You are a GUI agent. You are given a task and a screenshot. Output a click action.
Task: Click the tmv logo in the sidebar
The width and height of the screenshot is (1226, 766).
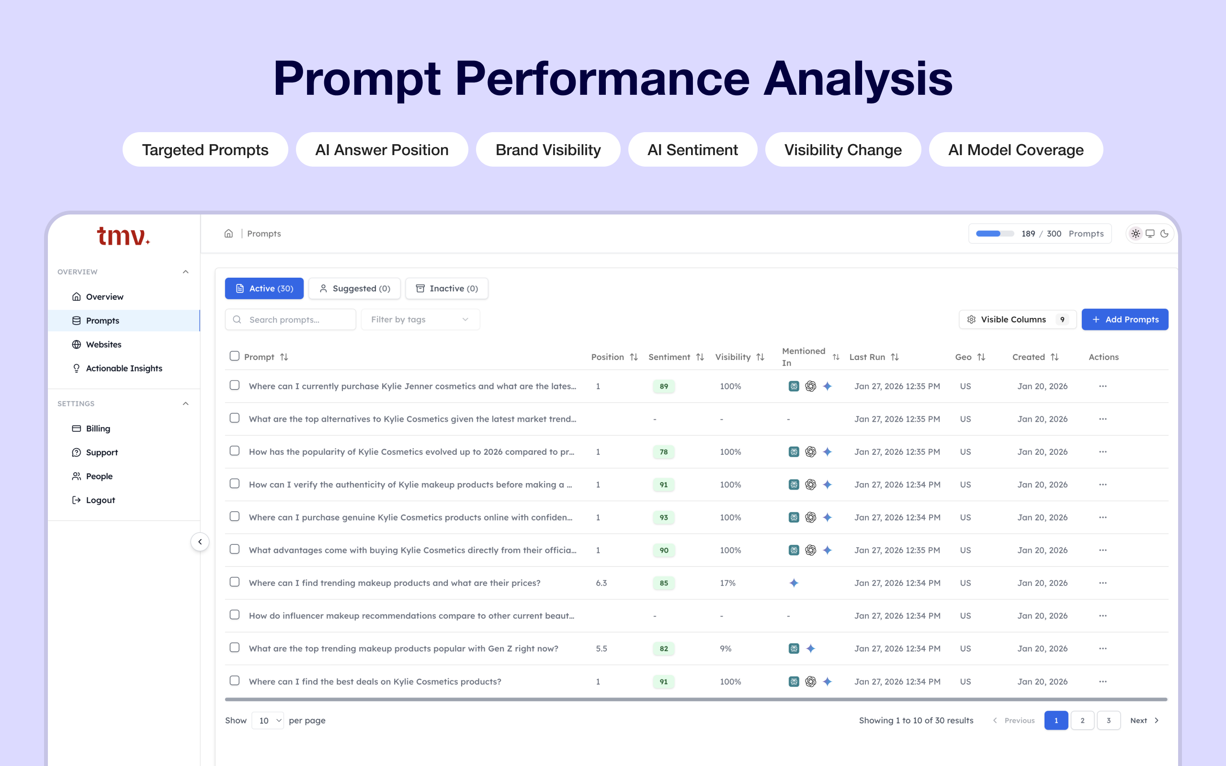click(x=123, y=236)
